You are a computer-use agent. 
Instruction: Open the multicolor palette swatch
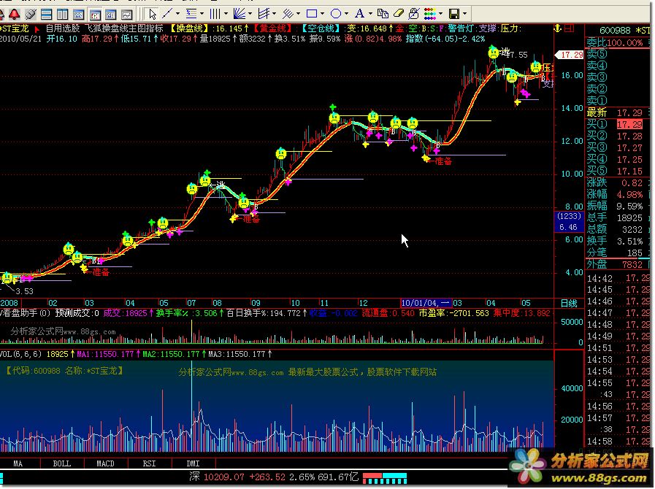[x=430, y=14]
